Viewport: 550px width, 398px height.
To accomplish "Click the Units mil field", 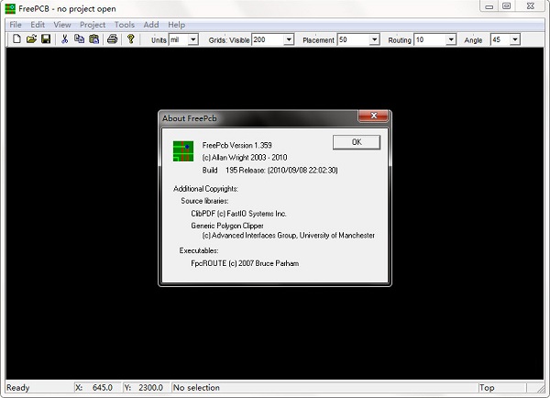I will [179, 39].
